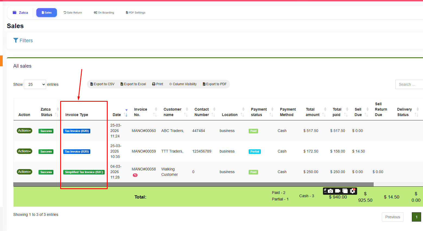The height and width of the screenshot is (231, 423).
Task: Click the camera capture icon in overlay toolbar
Action: click(331, 191)
